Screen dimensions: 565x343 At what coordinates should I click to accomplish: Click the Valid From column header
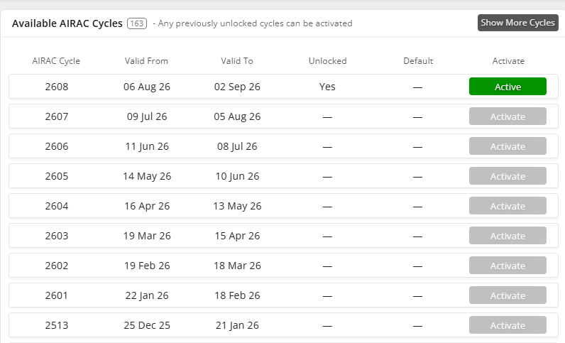coord(146,61)
